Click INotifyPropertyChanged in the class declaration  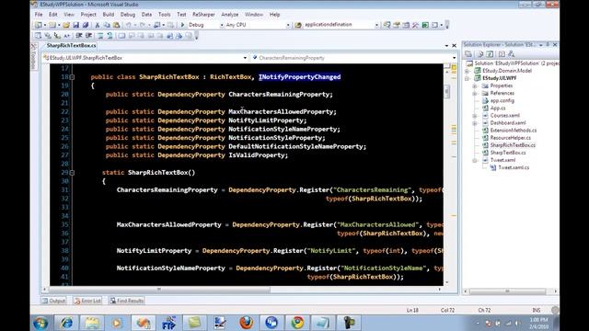point(299,77)
